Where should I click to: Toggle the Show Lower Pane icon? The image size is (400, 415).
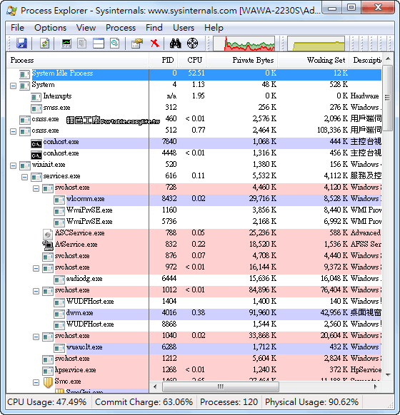coord(99,43)
